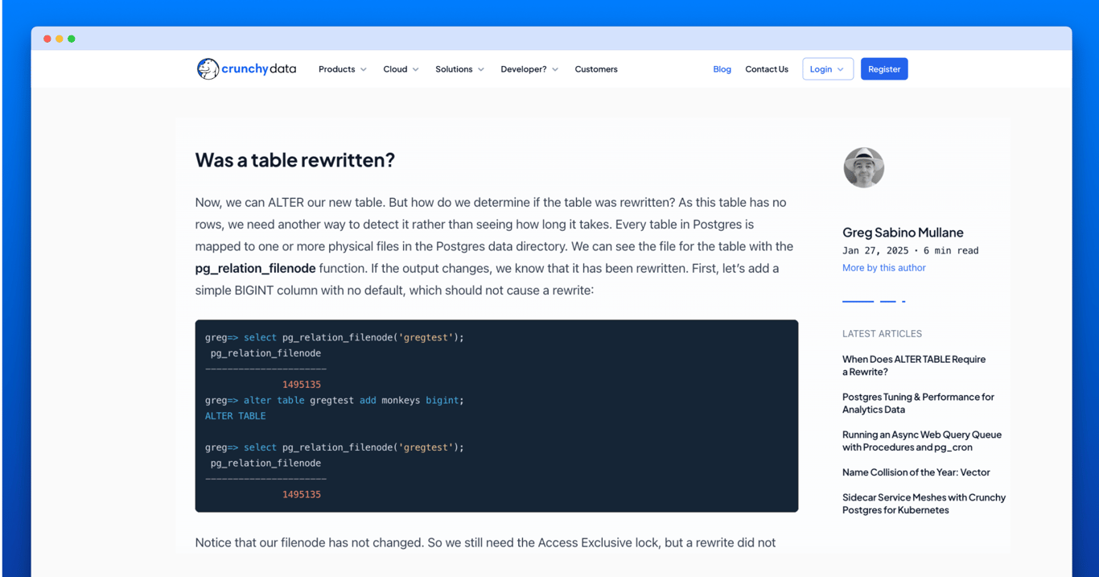Open Running an Async Web Query Queue article
Image resolution: width=1099 pixels, height=577 pixels.
pos(922,441)
